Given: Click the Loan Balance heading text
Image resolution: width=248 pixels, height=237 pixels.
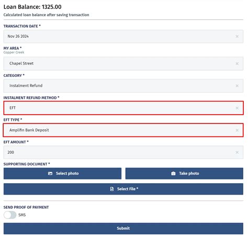Looking at the screenshot, I should click(x=32, y=7).
